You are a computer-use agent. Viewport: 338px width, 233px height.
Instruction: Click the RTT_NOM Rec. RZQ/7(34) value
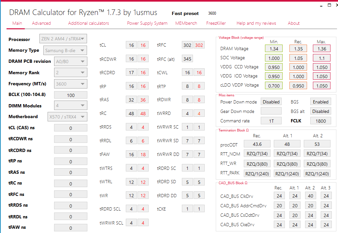[x=257, y=154]
